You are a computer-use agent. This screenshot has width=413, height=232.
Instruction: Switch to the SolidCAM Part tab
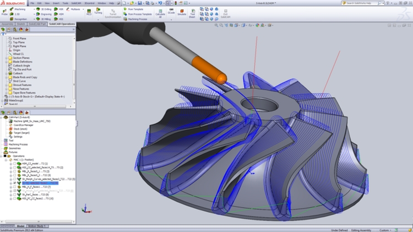pyautogui.click(x=37, y=24)
